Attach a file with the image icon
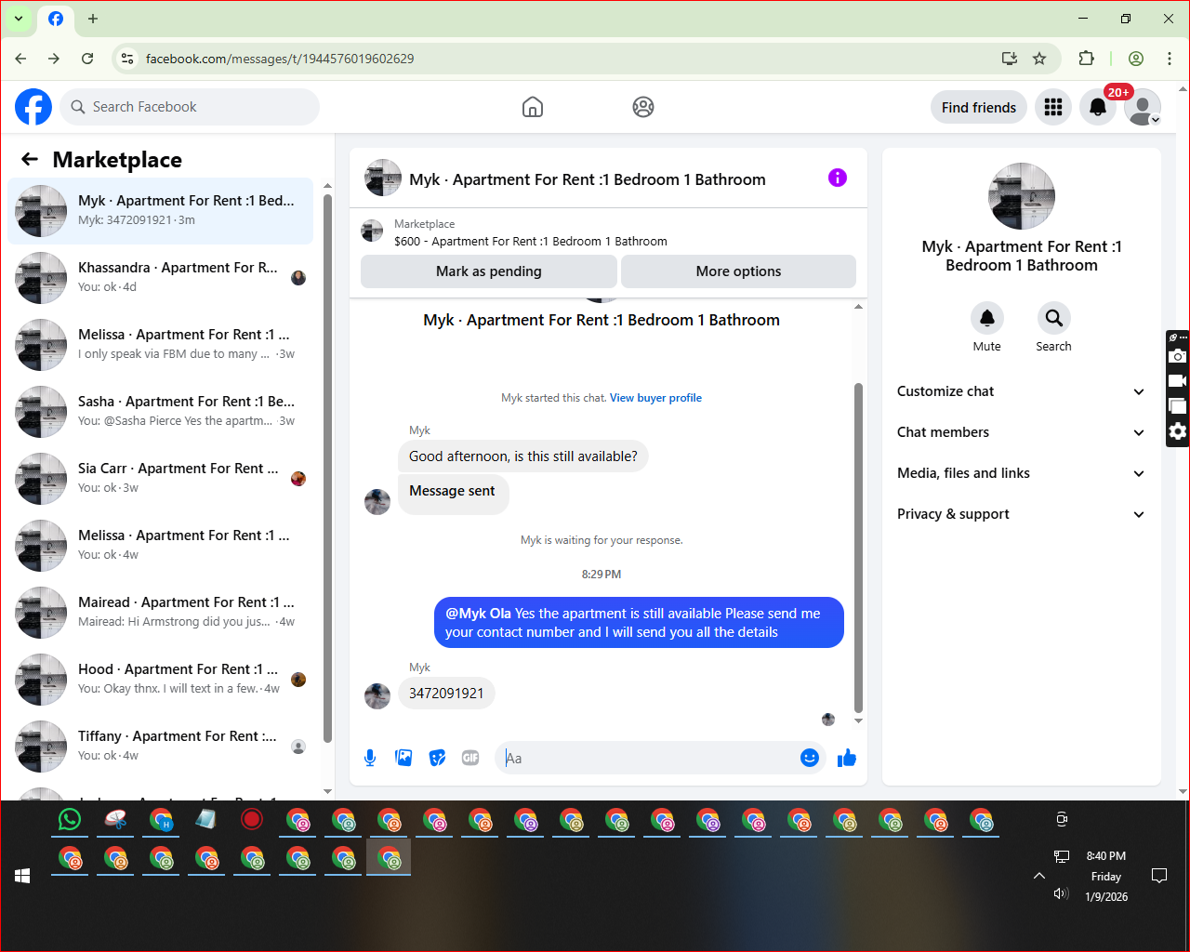 coord(403,758)
